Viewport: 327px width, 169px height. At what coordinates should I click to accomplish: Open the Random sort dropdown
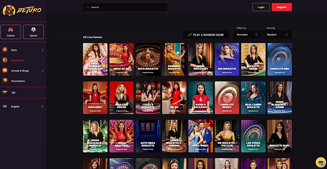pyautogui.click(x=278, y=35)
